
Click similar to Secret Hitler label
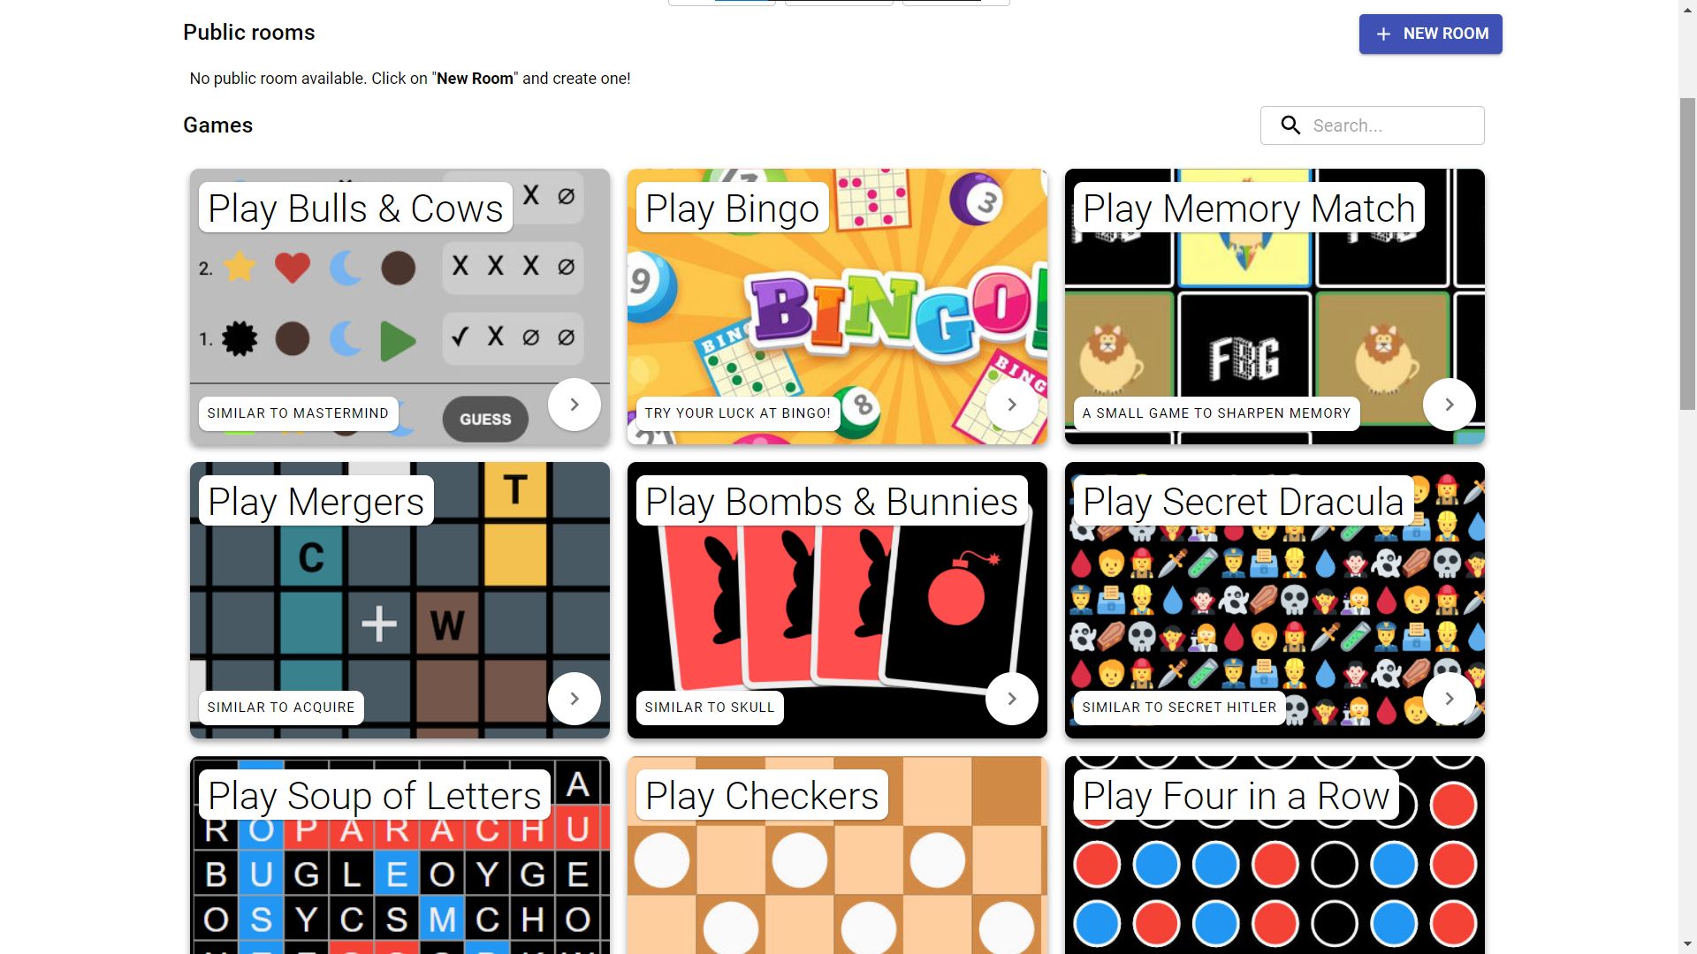1178,707
